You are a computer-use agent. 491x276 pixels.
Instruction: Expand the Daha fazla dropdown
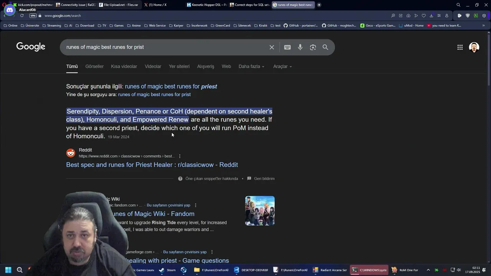[x=251, y=66]
